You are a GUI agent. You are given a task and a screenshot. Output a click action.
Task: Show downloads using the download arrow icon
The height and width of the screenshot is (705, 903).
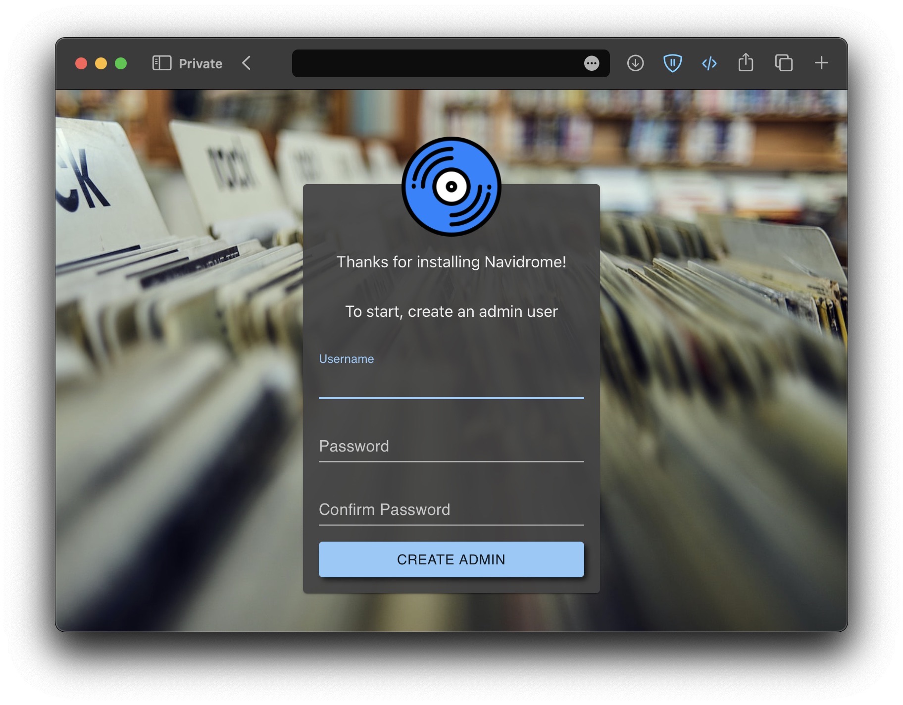click(635, 63)
